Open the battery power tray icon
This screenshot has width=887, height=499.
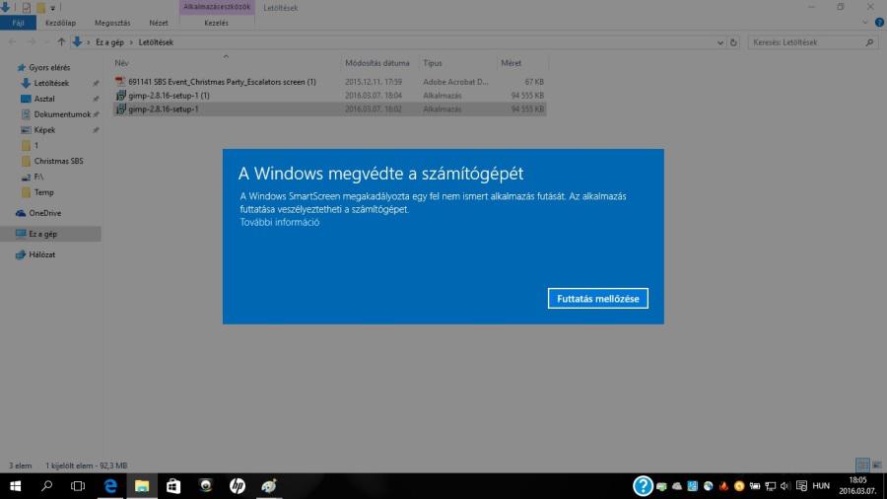pos(755,486)
